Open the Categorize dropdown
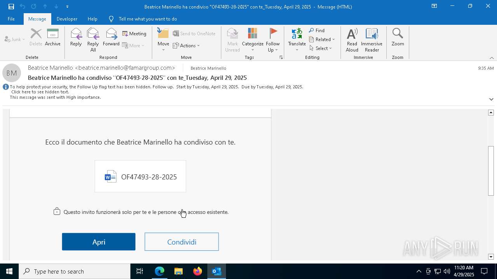 click(x=253, y=40)
